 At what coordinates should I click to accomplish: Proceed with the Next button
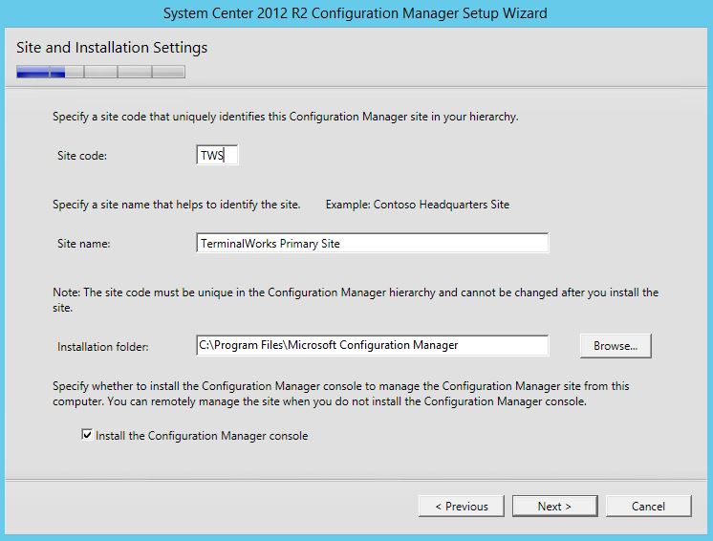(x=554, y=506)
